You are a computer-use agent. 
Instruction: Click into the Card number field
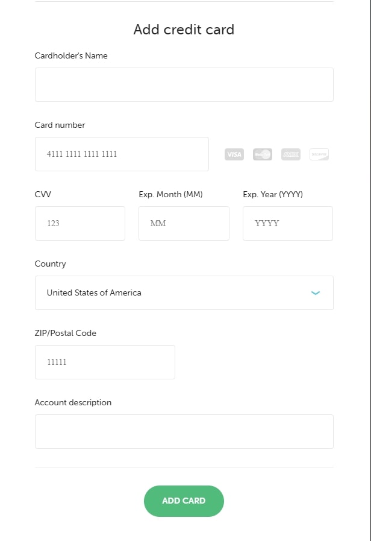(122, 154)
